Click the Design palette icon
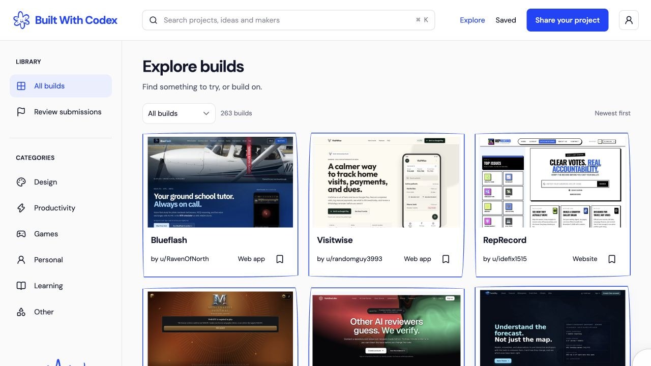Screen dimensions: 651x366 pos(21,182)
